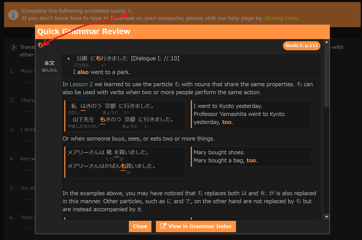Click the orange も heading in the popup
This screenshot has height=240, width=362.
pyautogui.click(x=40, y=45)
